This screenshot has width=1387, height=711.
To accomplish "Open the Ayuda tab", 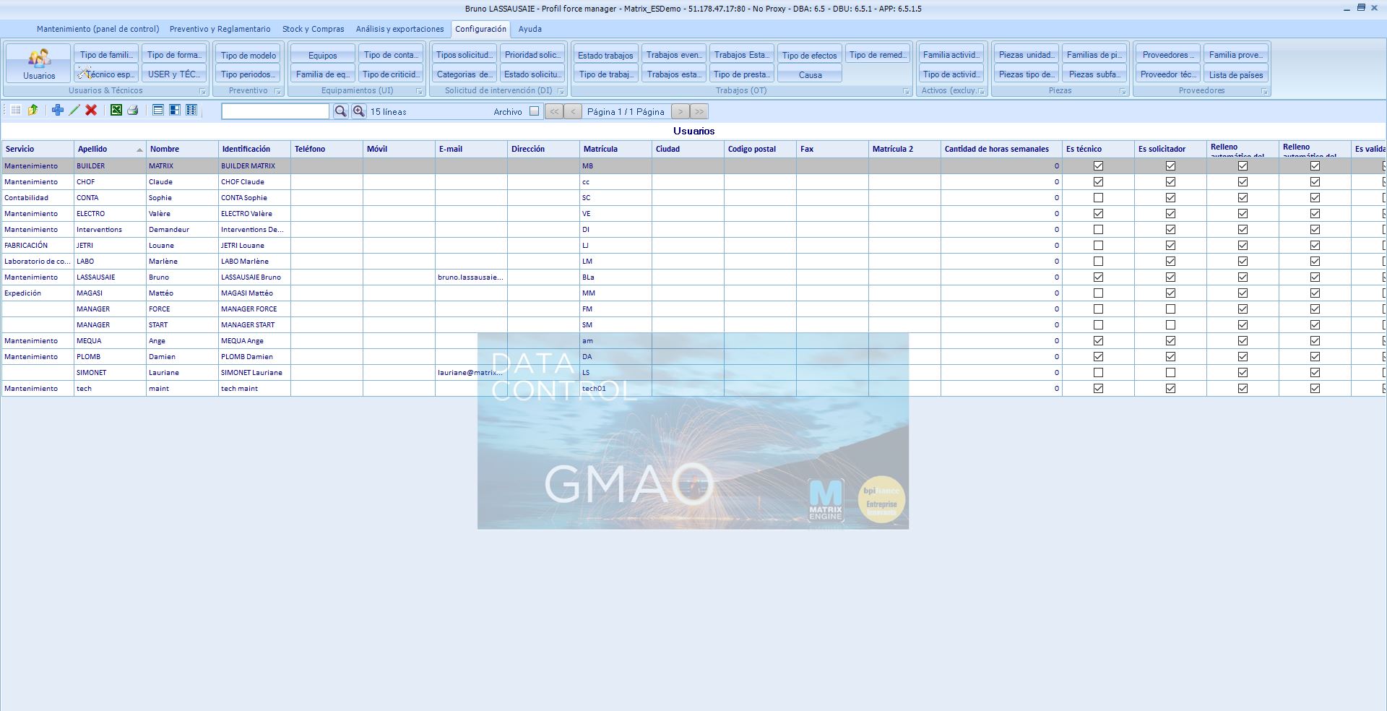I will 530,29.
